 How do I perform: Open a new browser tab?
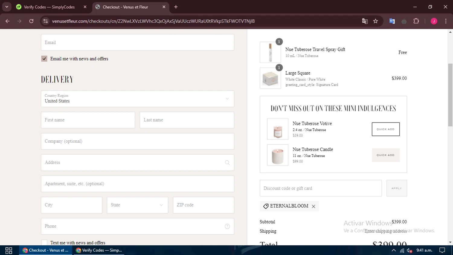176,7
